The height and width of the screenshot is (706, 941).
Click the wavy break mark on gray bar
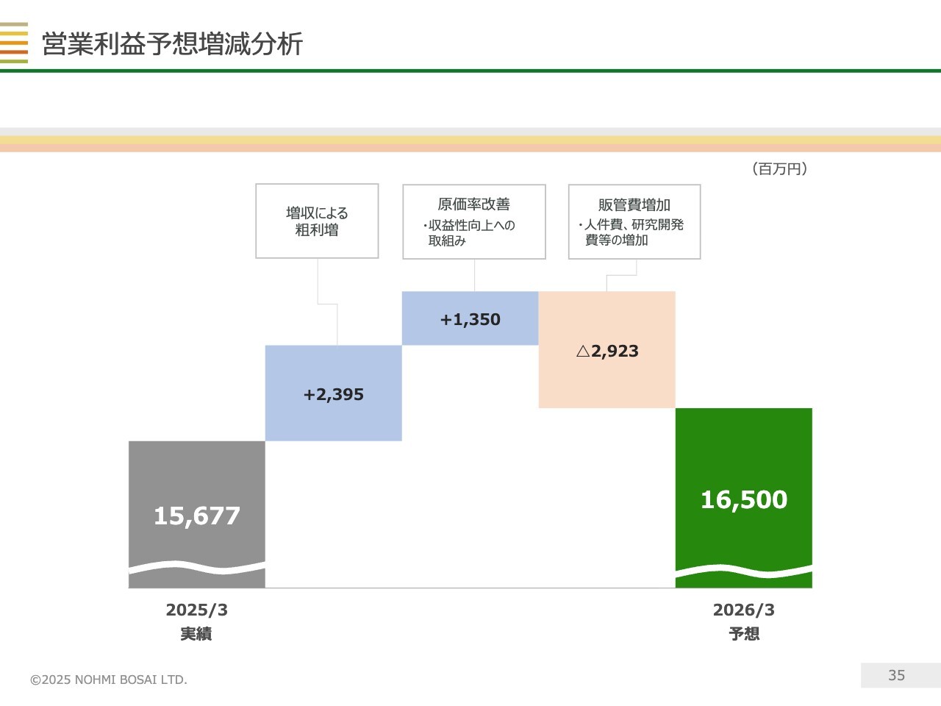196,568
